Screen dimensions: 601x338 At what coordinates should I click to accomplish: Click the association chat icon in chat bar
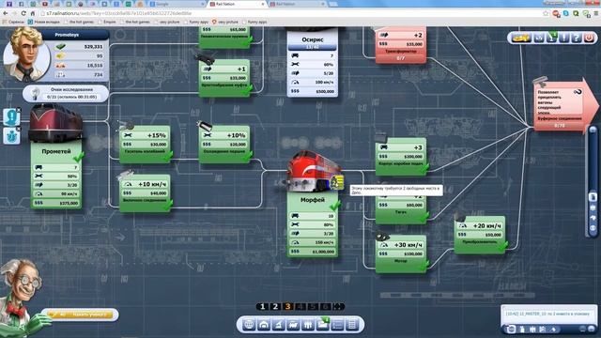tap(532, 330)
